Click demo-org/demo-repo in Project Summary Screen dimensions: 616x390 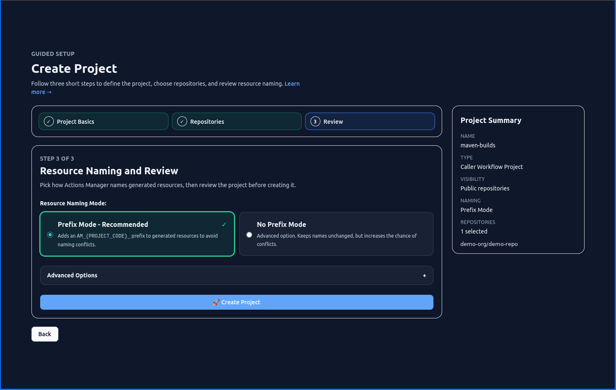pos(489,244)
